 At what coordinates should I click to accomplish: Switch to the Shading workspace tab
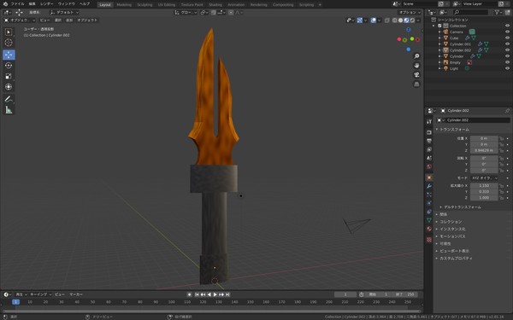click(215, 4)
